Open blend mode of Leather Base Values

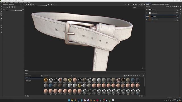pos(177,19)
